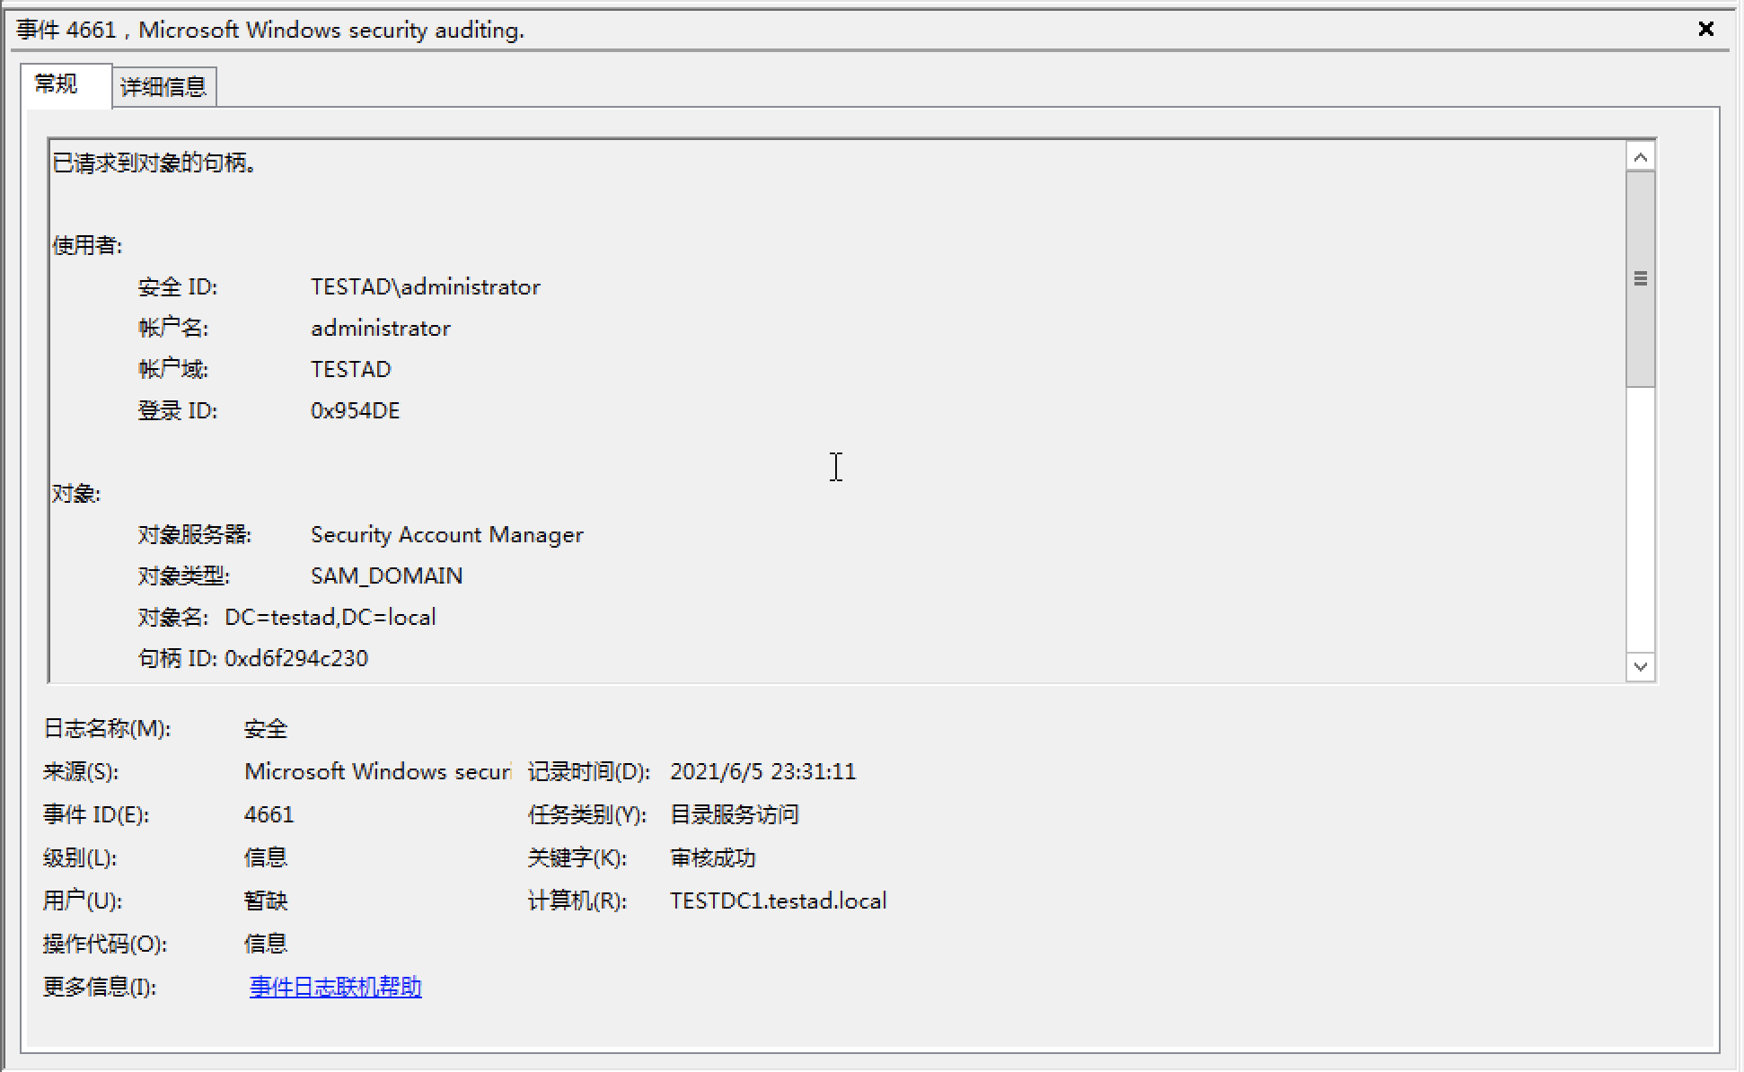Viewport: 1744px width, 1072px height.
Task: Click the TESTAD\administrator security ID value
Action: 425,287
